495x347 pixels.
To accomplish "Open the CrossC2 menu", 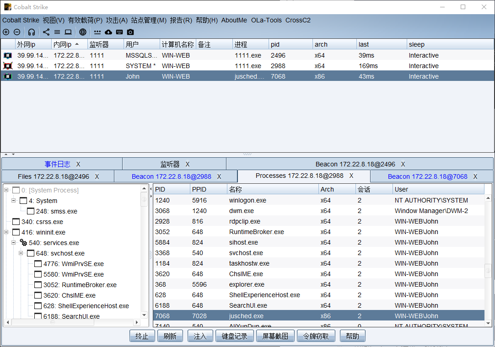I will (x=298, y=20).
